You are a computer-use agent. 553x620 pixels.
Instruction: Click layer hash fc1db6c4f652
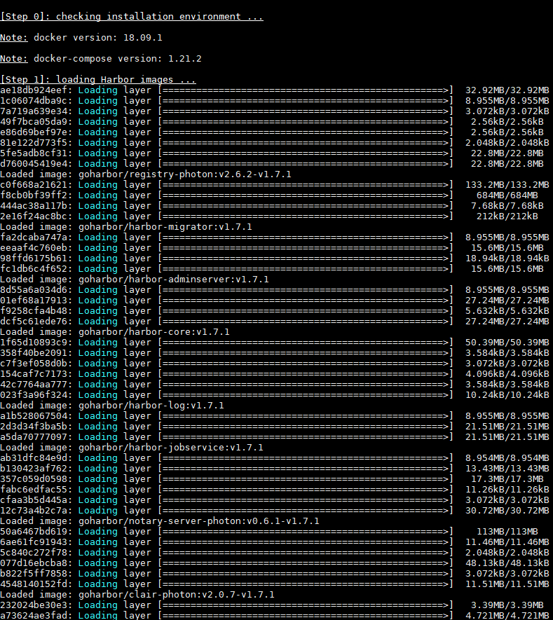coord(34,269)
